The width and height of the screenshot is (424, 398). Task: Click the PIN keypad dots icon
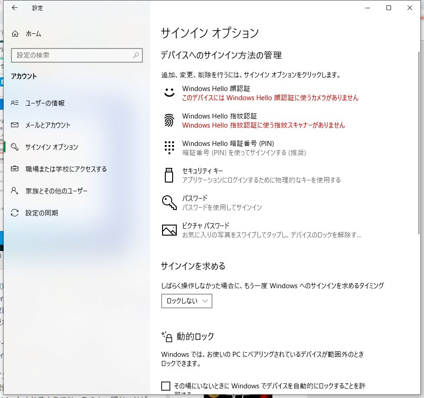pos(169,147)
